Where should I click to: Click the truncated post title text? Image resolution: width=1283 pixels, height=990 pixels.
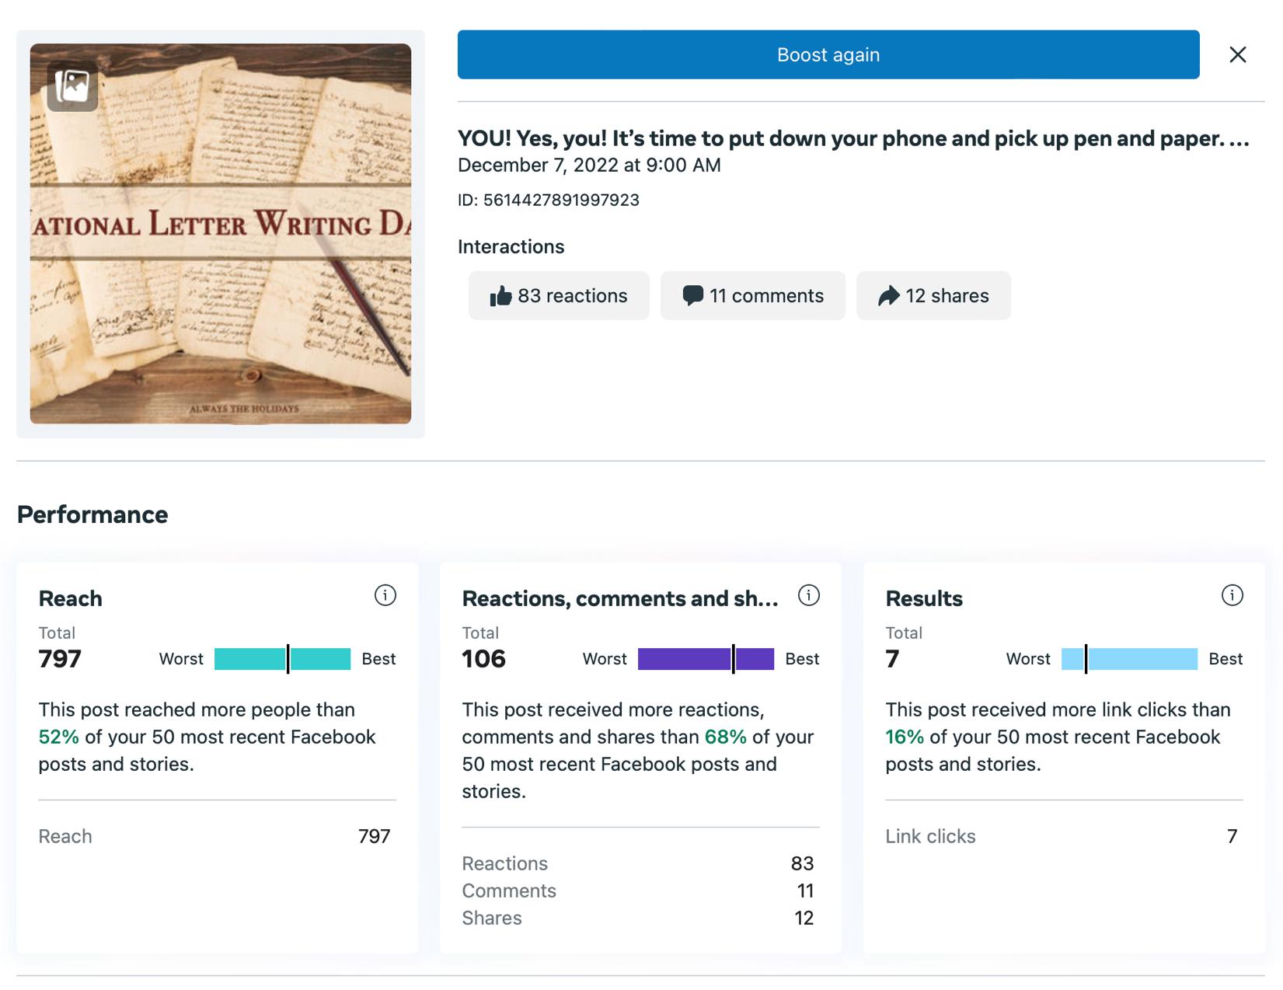[852, 138]
